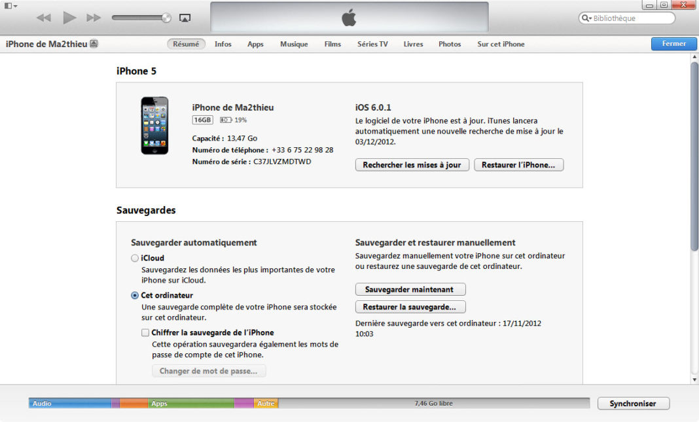Click the volume slider knob

166,18
